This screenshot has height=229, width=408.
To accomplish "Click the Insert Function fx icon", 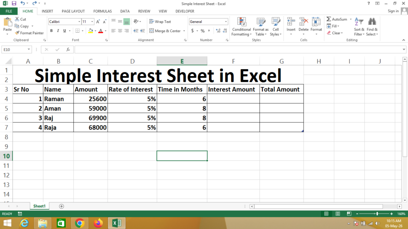I will pyautogui.click(x=68, y=49).
